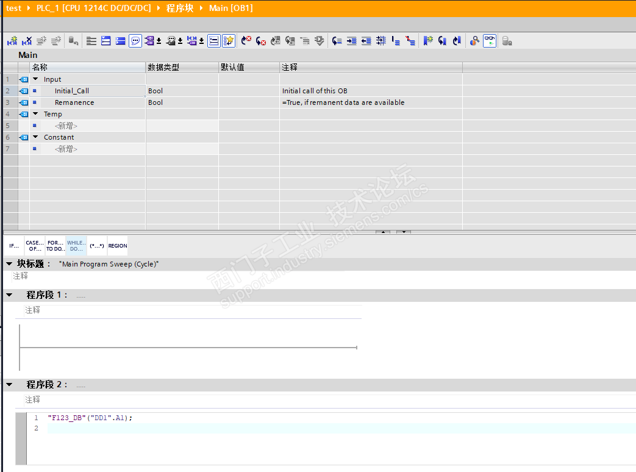
Task: Click the indent text icon
Action: 351,41
